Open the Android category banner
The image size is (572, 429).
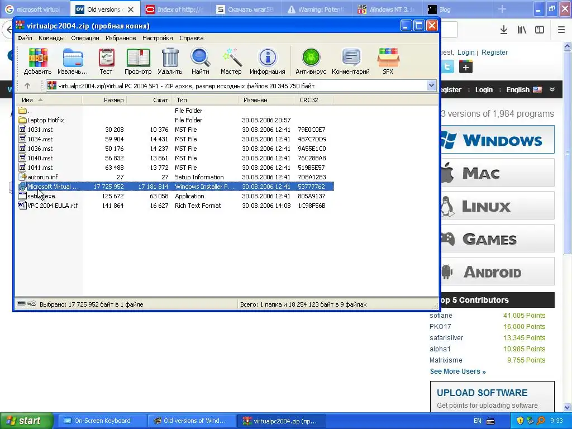click(498, 271)
